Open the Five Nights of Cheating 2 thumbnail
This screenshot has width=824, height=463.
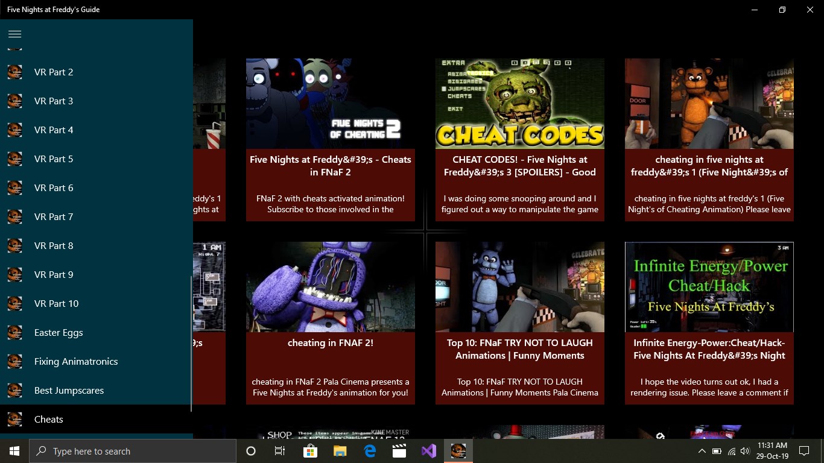click(331, 104)
